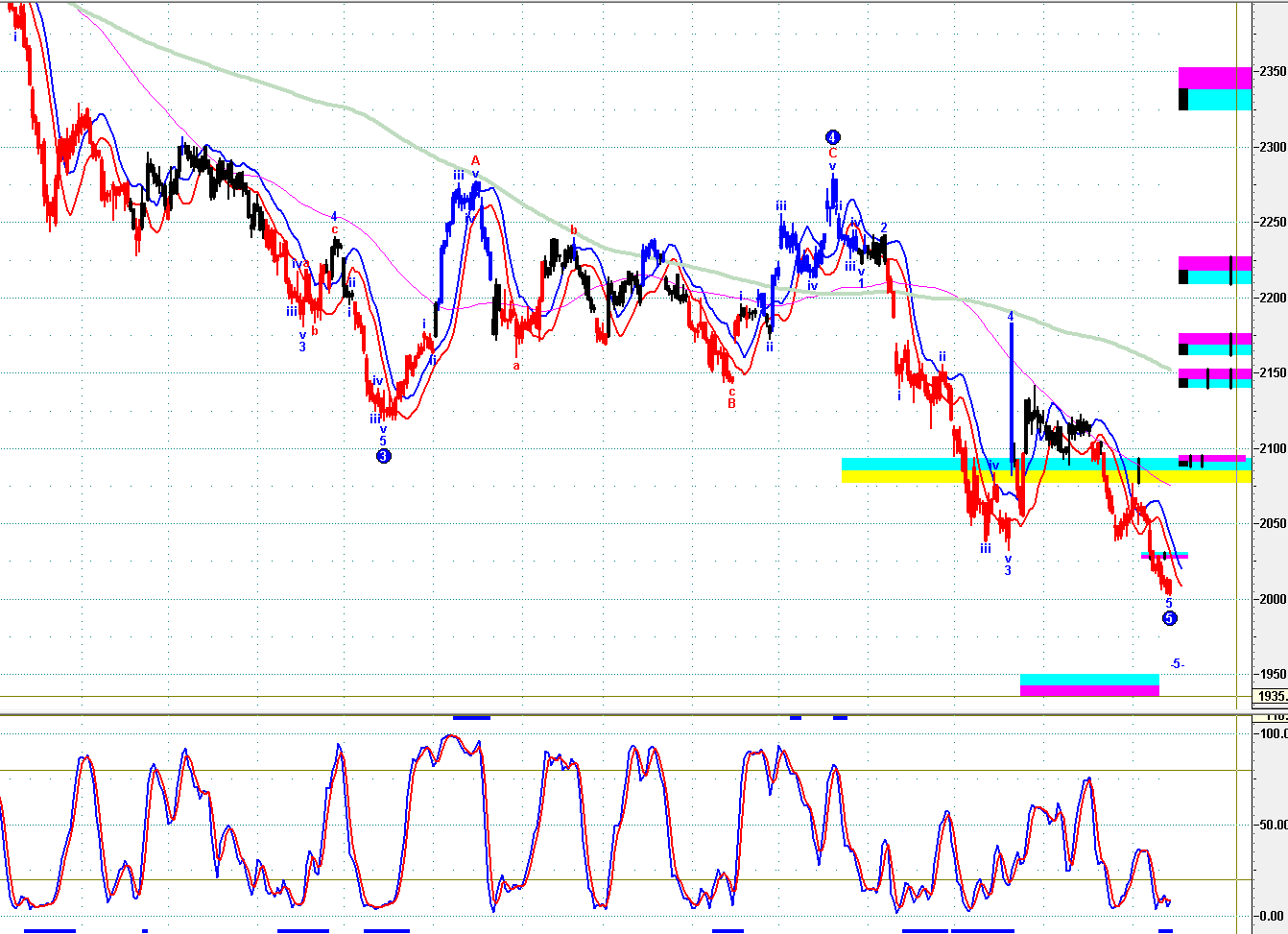Select the cyan-yellow support band near 2100
1288x934 pixels.
(x=1046, y=470)
